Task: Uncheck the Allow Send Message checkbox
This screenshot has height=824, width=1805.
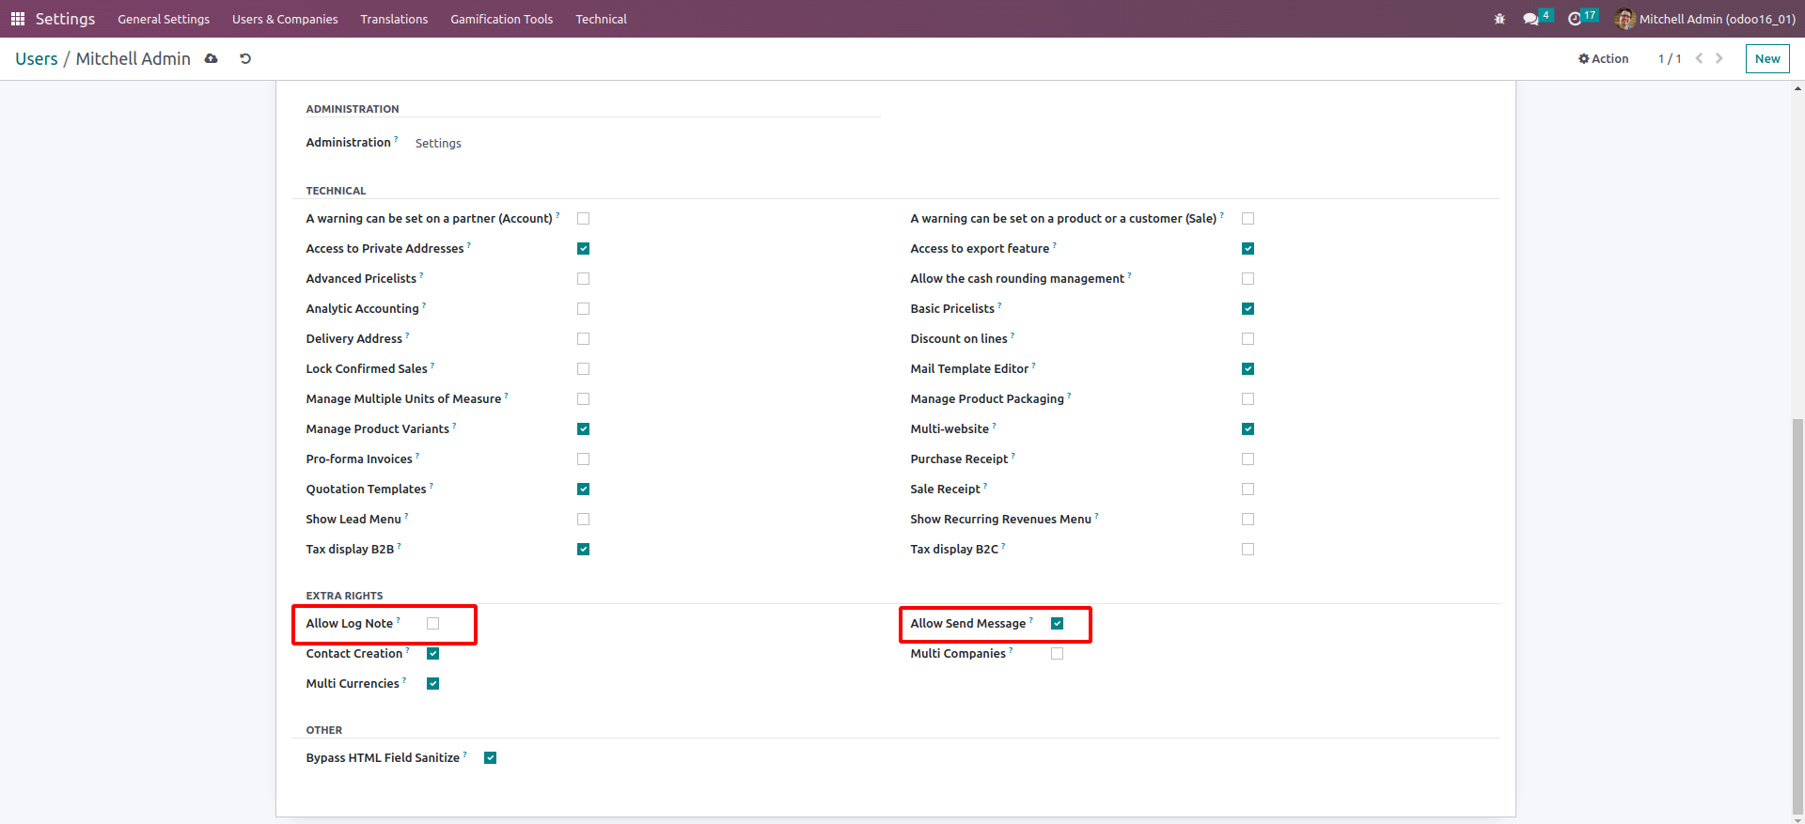Action: (1058, 624)
